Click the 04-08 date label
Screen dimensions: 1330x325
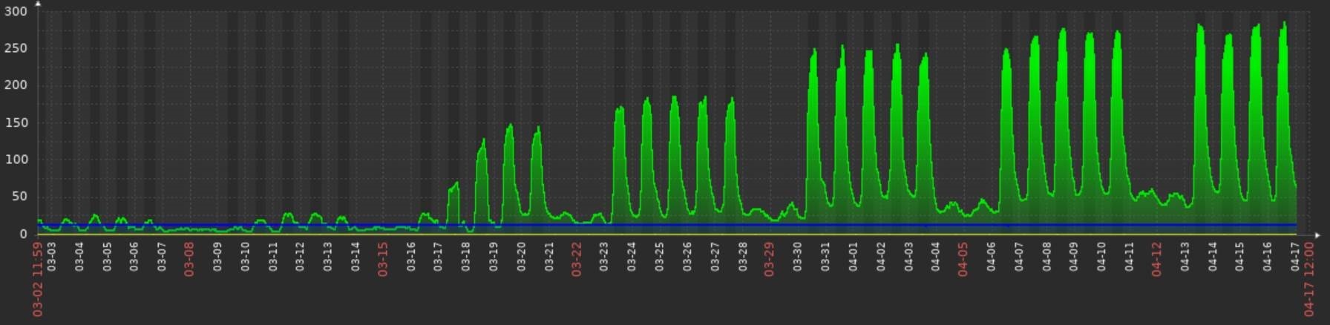tap(1046, 256)
